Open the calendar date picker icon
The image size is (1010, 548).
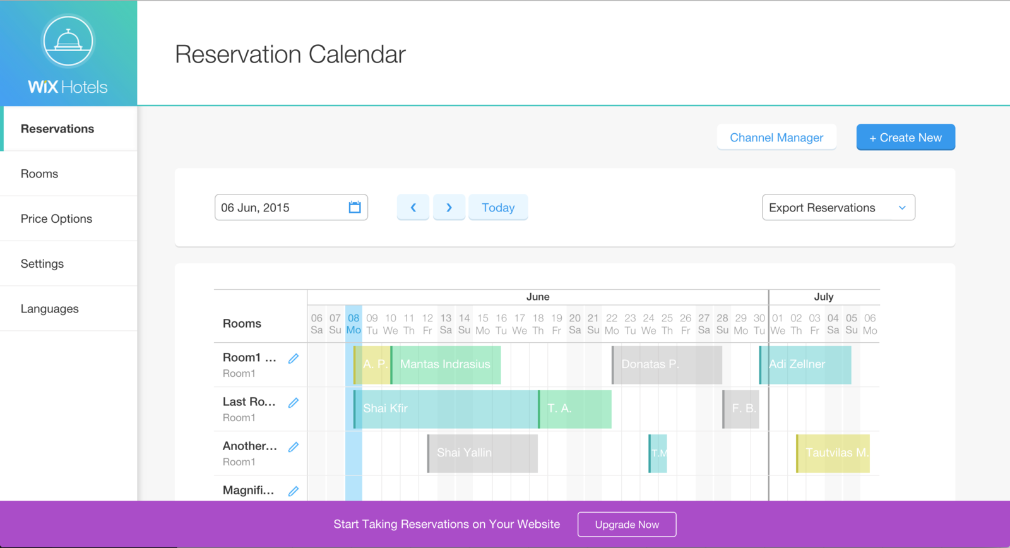point(355,207)
